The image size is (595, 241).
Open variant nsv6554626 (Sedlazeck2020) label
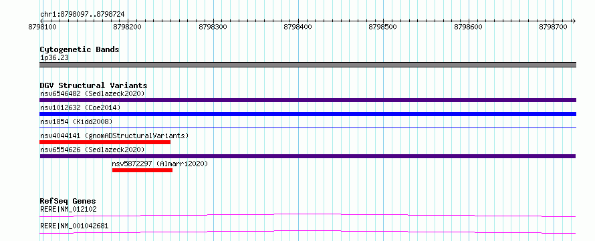tap(92, 150)
